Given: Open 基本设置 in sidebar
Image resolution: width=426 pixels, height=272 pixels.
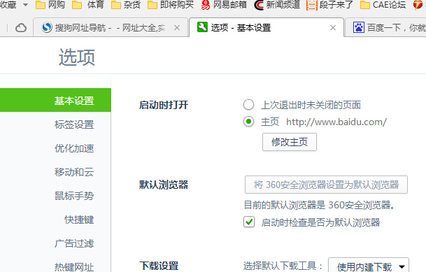Looking at the screenshot, I should (55, 100).
